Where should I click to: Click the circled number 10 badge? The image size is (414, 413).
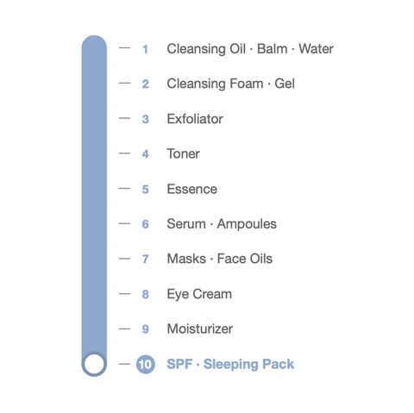pyautogui.click(x=146, y=364)
